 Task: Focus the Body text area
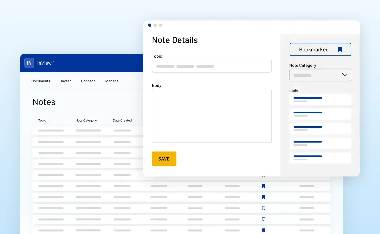click(x=212, y=116)
